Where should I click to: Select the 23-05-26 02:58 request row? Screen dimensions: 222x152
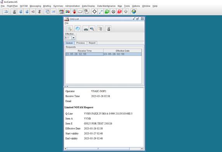pyautogui.click(x=103, y=54)
